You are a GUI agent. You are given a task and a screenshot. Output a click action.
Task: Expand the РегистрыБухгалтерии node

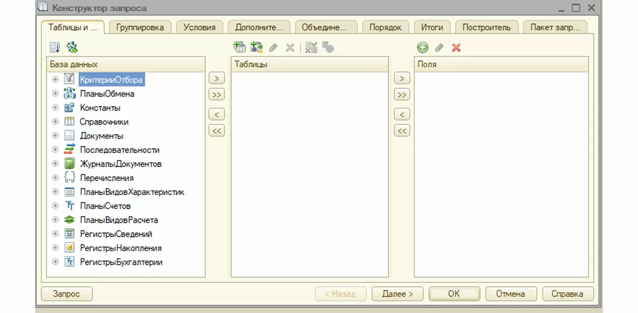(x=55, y=262)
